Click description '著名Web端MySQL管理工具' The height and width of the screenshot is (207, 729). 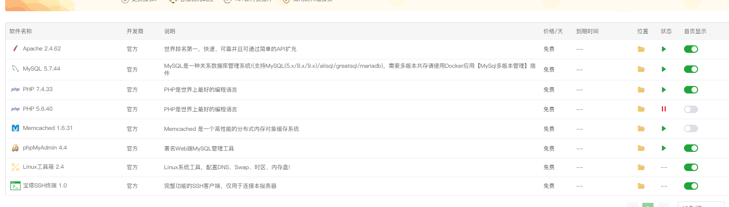coord(199,149)
